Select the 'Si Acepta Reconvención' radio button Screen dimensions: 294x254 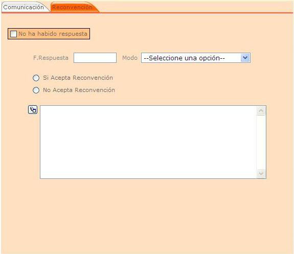pyautogui.click(x=36, y=78)
